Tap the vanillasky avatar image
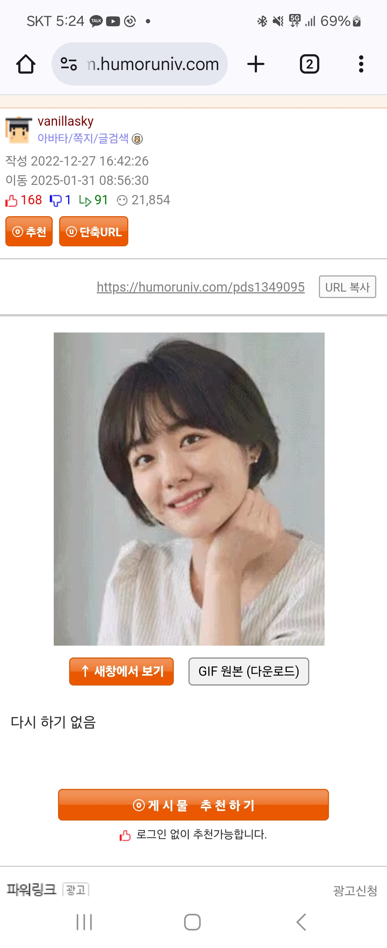Screen dimensions: 387x948 coord(18,130)
